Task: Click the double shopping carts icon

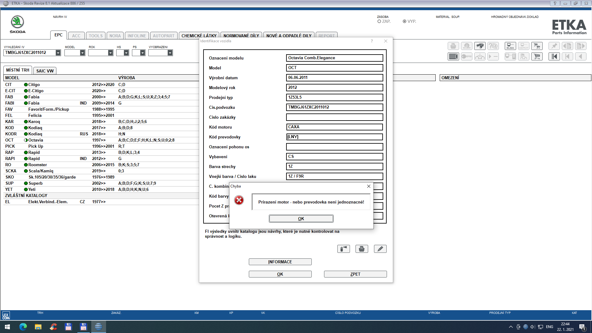Action: [x=537, y=46]
